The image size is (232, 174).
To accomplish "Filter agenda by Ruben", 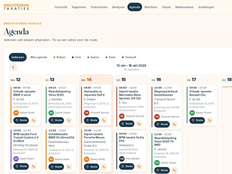I will pos(59,57).
